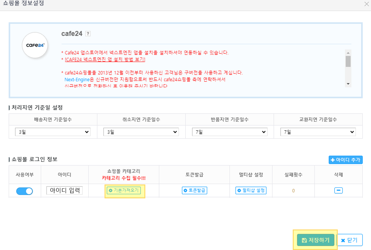Open the cafe24 help question-mark icon
This screenshot has height=250, width=371.
pos(88,34)
